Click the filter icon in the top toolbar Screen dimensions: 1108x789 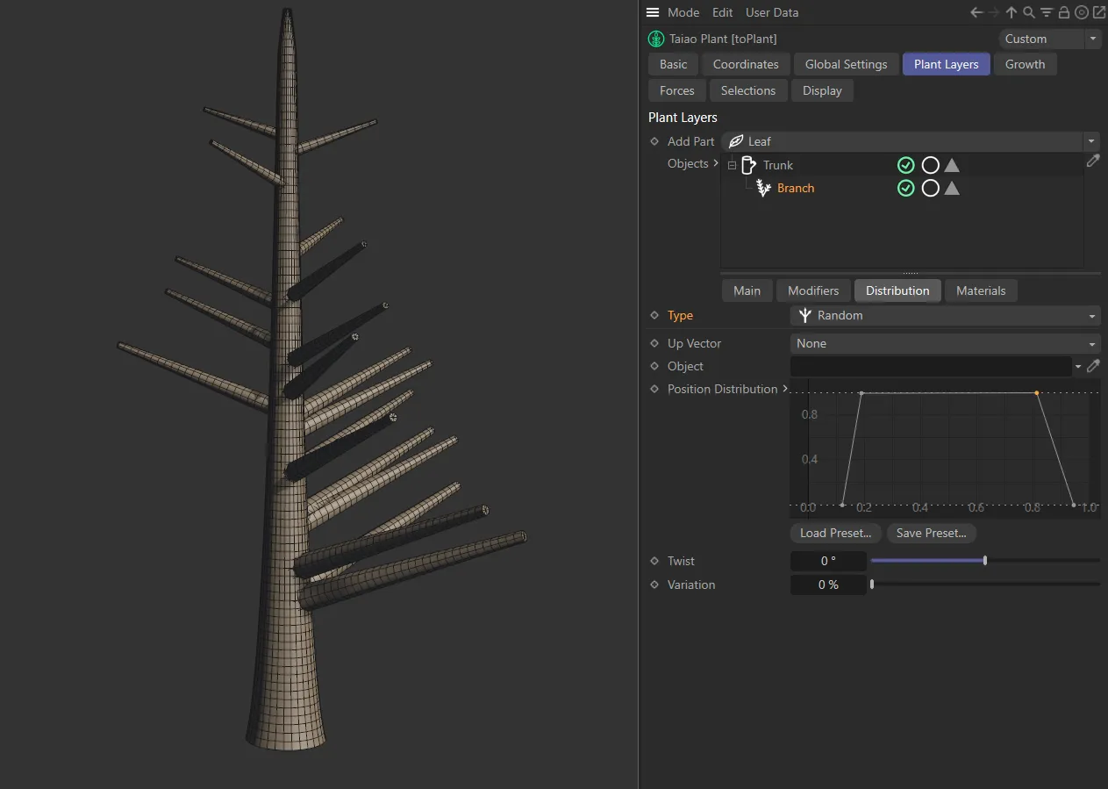point(1046,12)
